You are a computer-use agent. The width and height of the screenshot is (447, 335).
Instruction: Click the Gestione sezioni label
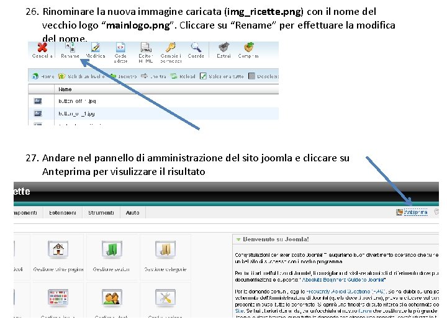pyautogui.click(x=111, y=269)
